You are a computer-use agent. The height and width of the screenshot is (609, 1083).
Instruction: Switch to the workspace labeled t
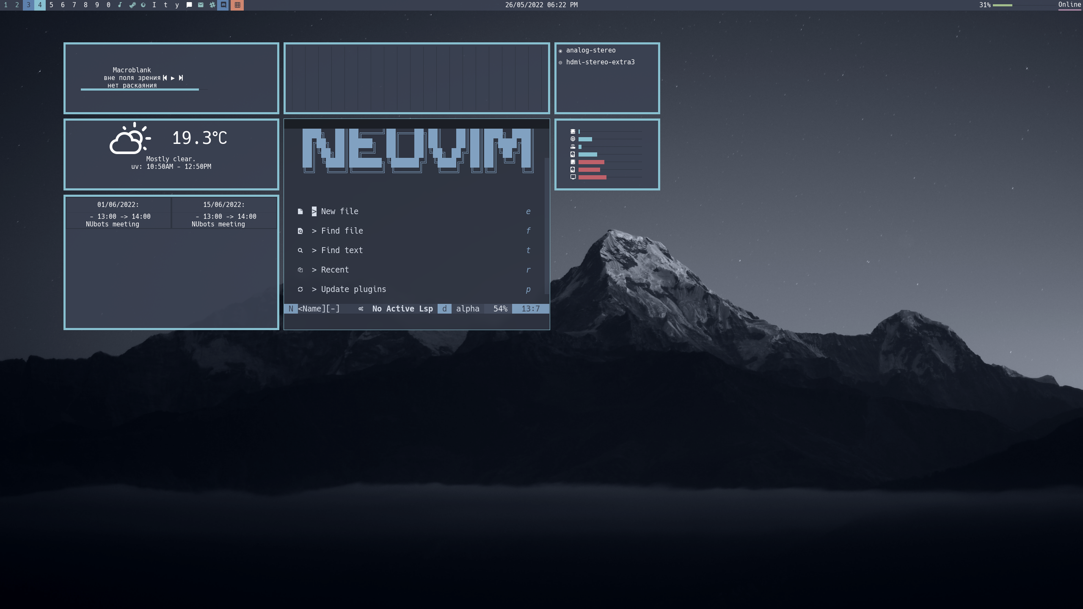(x=165, y=5)
